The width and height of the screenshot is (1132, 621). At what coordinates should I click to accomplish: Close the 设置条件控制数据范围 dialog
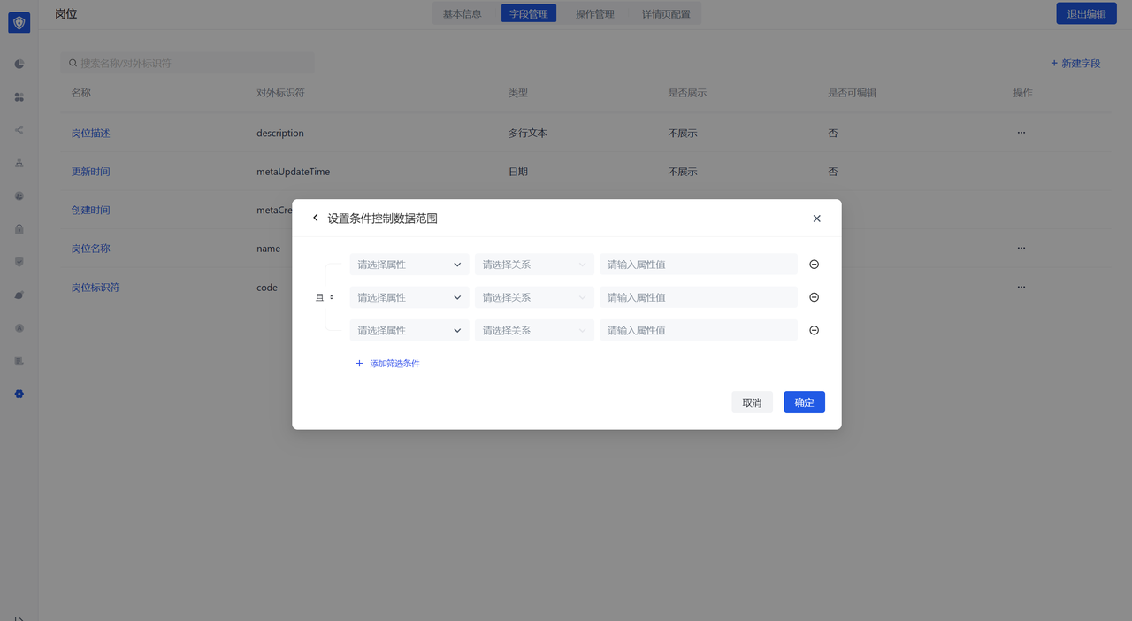(x=816, y=218)
